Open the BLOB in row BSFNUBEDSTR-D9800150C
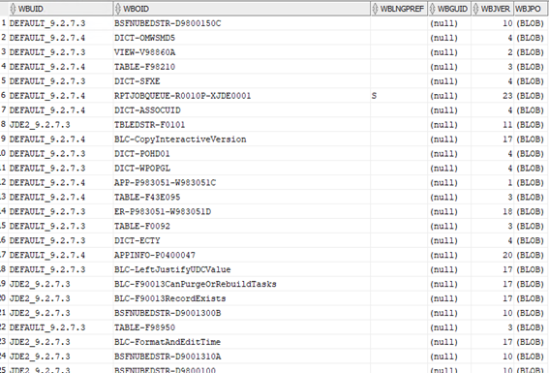549x373 pixels. click(530, 23)
